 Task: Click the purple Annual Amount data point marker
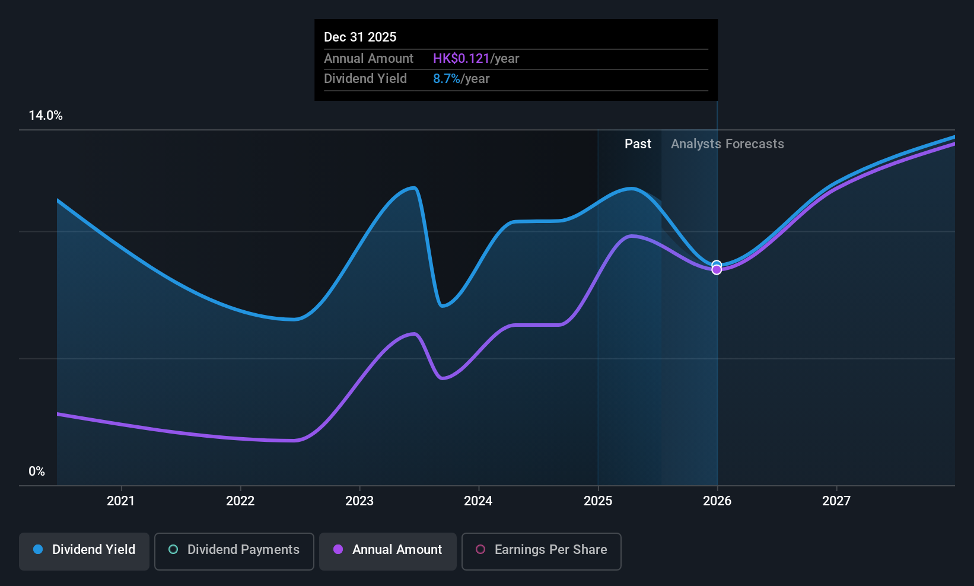click(717, 270)
